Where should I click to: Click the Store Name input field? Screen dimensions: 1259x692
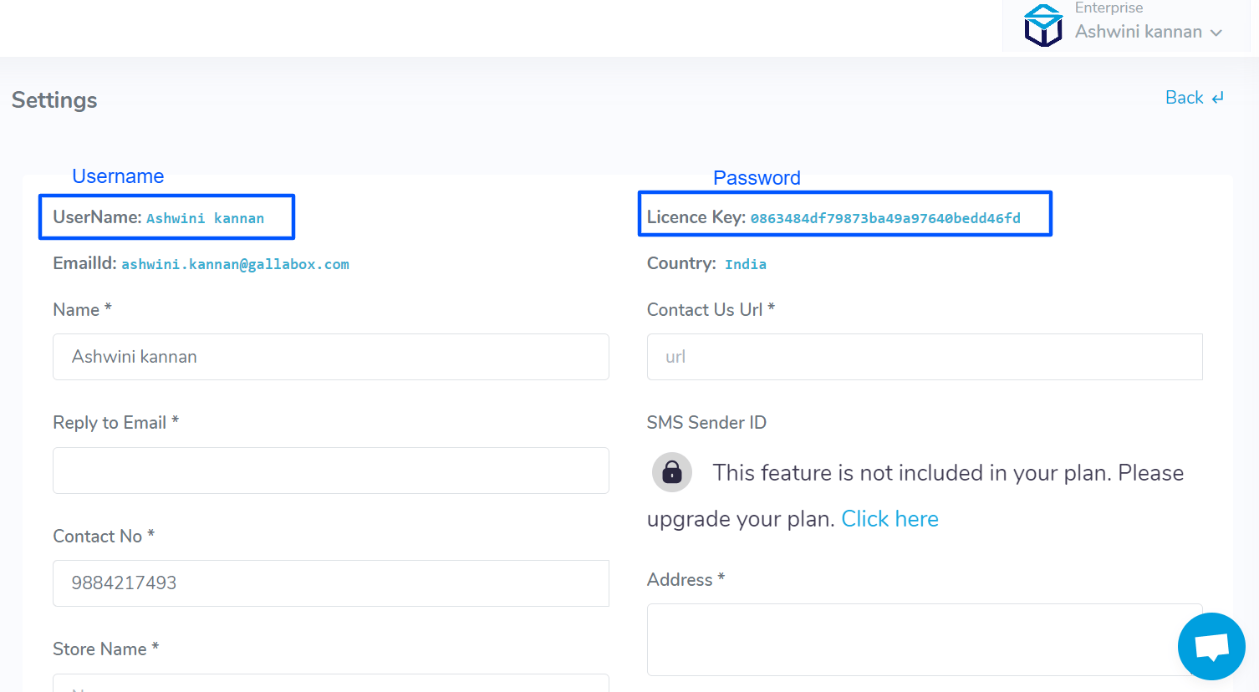(x=331, y=683)
